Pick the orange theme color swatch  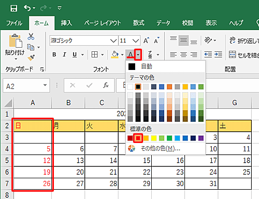click(169, 87)
